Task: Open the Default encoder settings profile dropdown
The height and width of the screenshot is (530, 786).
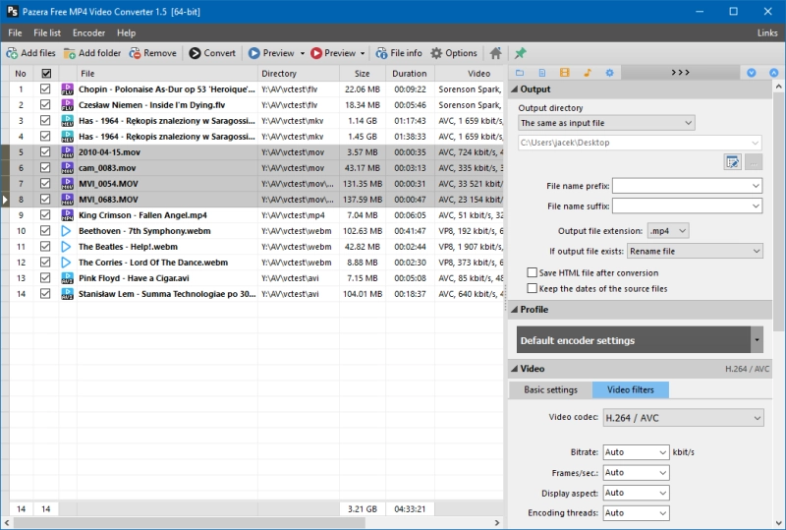Action: pyautogui.click(x=757, y=340)
